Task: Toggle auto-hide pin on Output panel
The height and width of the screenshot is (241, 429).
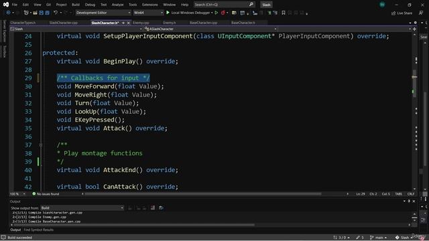Action: coord(409,201)
